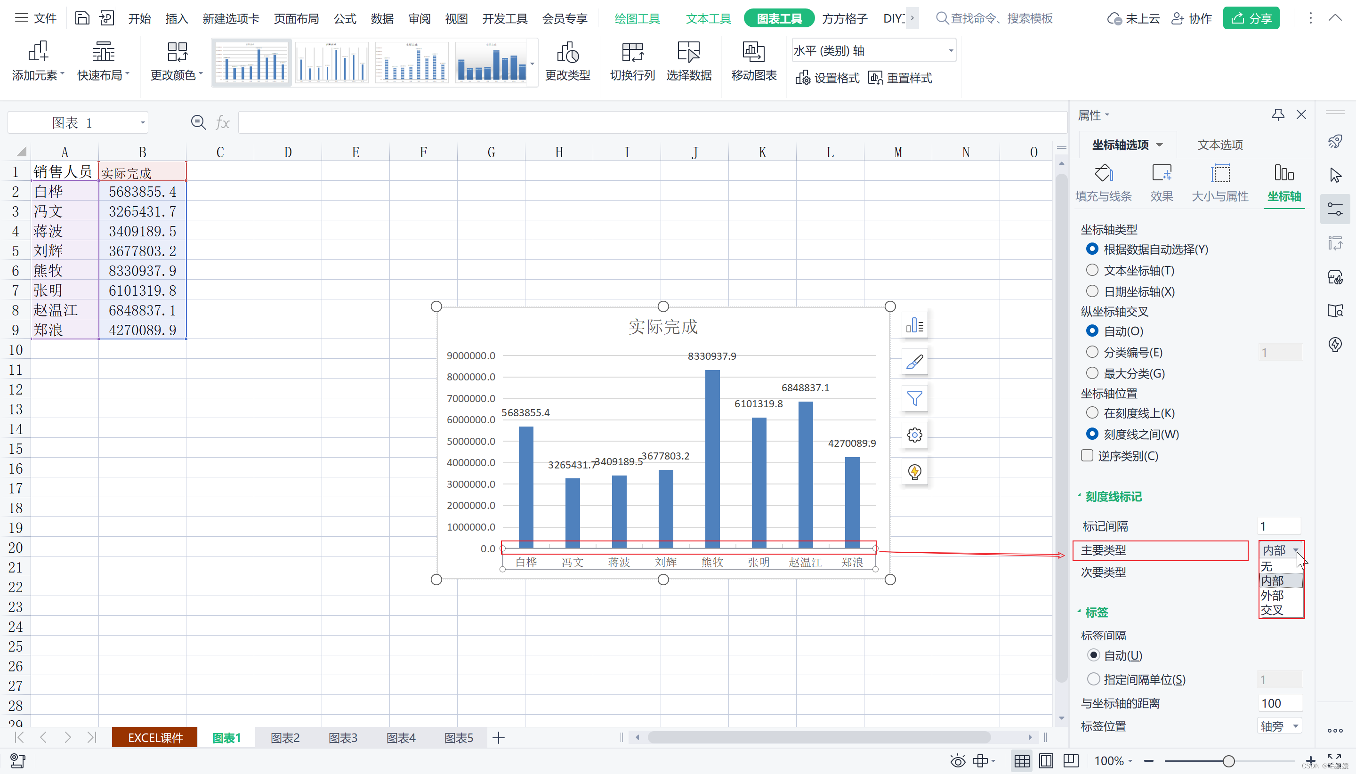The height and width of the screenshot is (774, 1356).
Task: Open Quick Layout (快速布局) icon
Action: [x=103, y=52]
